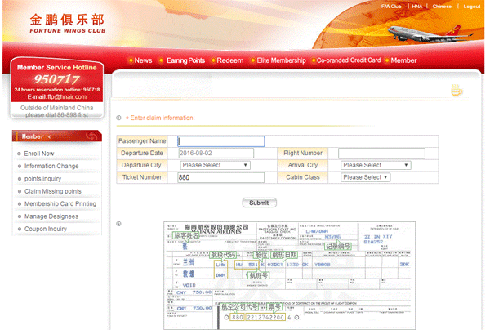Viewport: 490px width, 330px height.
Task: Click the HNA top link
Action: pyautogui.click(x=416, y=7)
